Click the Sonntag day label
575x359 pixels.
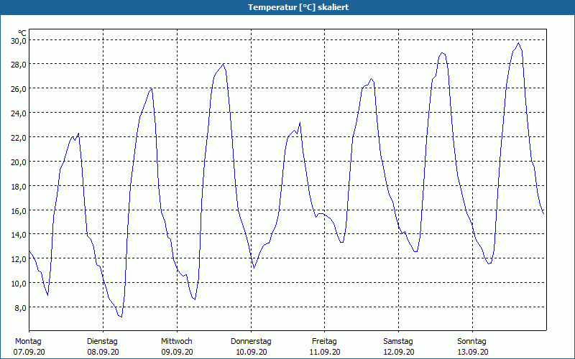coord(471,342)
